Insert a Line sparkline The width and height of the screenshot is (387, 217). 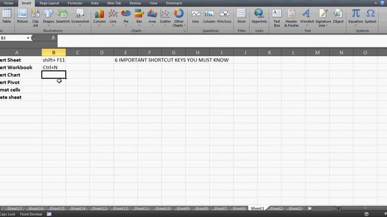195,16
